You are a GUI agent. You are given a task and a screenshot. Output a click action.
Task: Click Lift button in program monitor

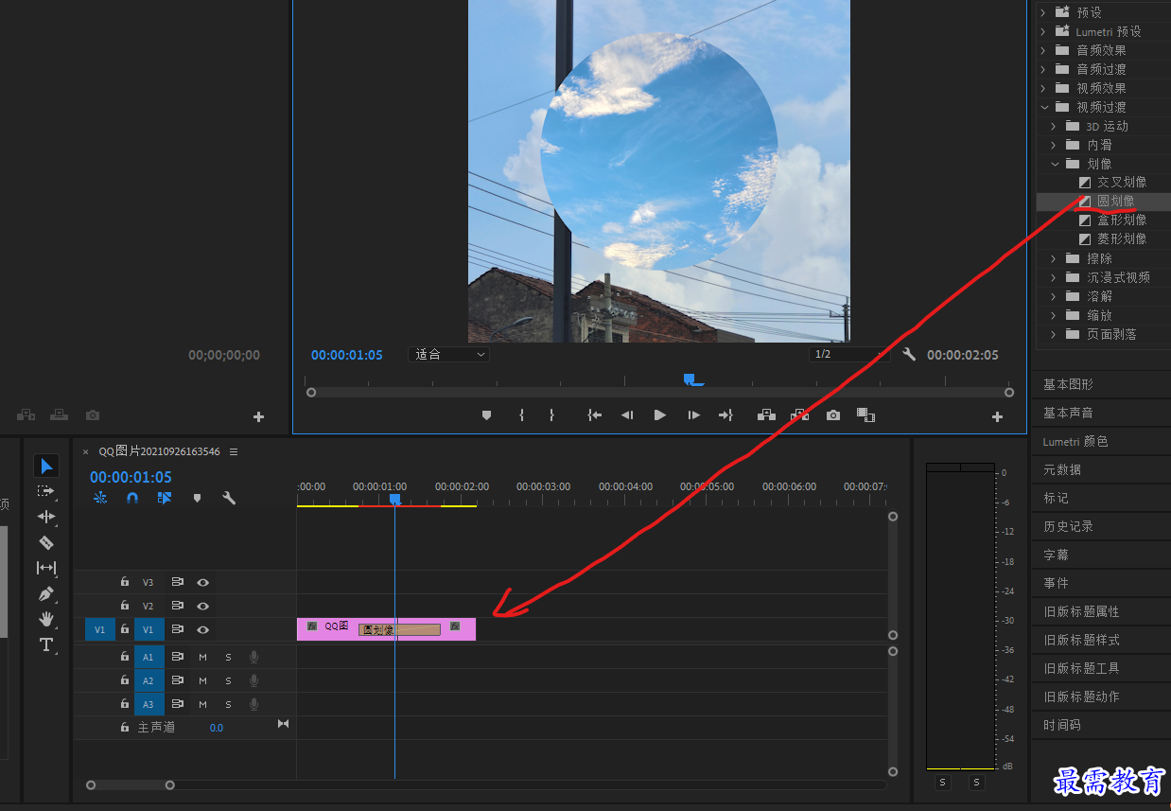(x=766, y=415)
